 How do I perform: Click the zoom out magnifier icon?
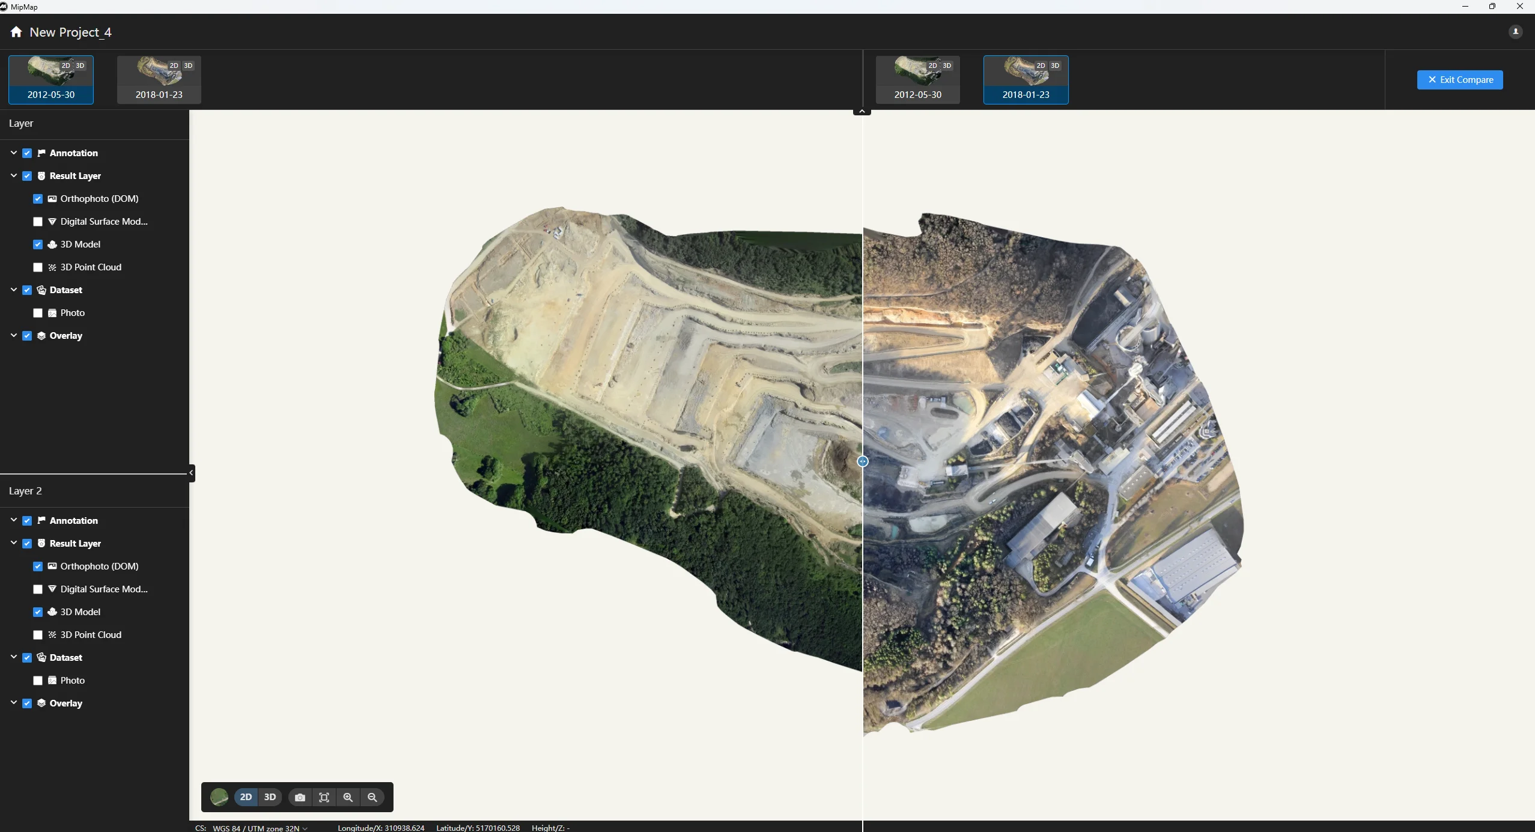click(372, 797)
